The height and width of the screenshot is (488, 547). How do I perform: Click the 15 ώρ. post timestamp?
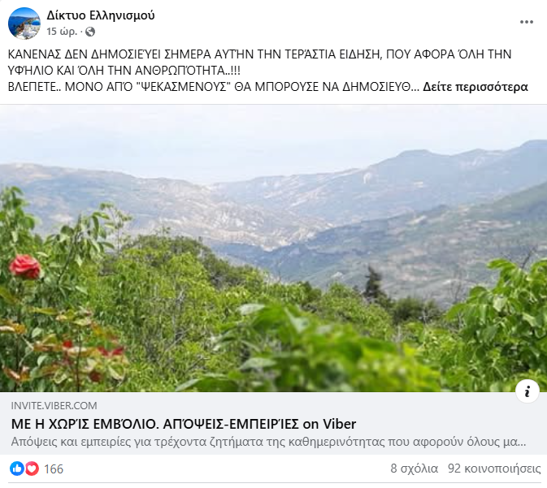62,32
